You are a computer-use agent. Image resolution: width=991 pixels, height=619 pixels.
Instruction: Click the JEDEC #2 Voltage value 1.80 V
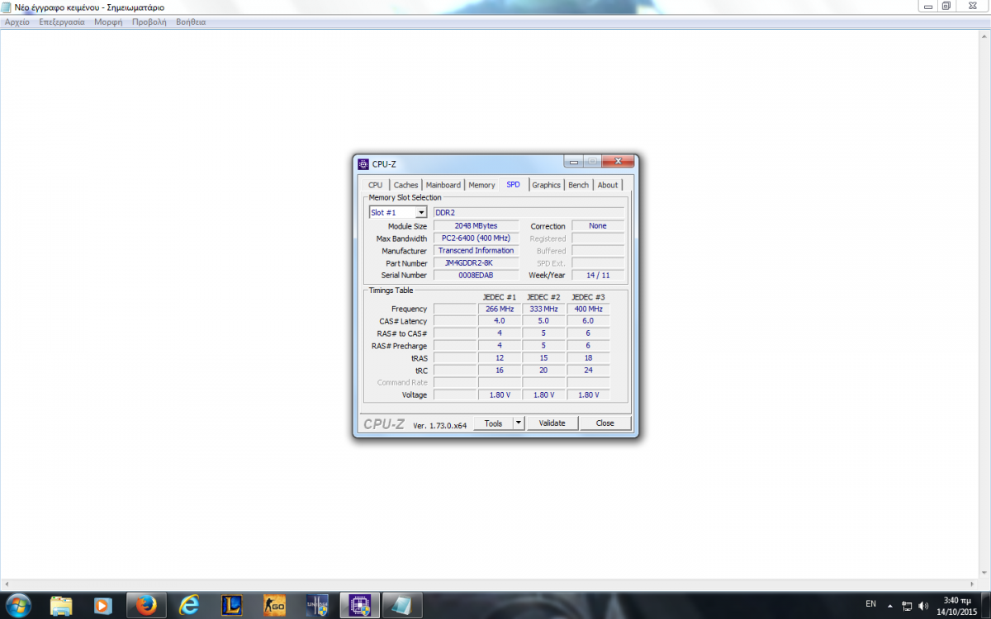[543, 395]
